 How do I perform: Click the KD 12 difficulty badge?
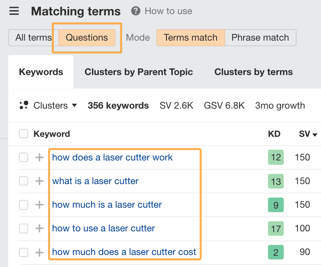(x=275, y=158)
